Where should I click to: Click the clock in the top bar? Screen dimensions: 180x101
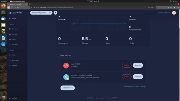coord(93,1)
